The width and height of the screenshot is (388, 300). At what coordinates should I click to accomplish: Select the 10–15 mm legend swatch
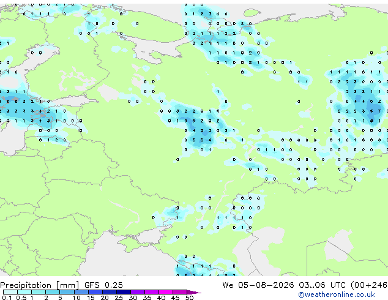click(81, 292)
